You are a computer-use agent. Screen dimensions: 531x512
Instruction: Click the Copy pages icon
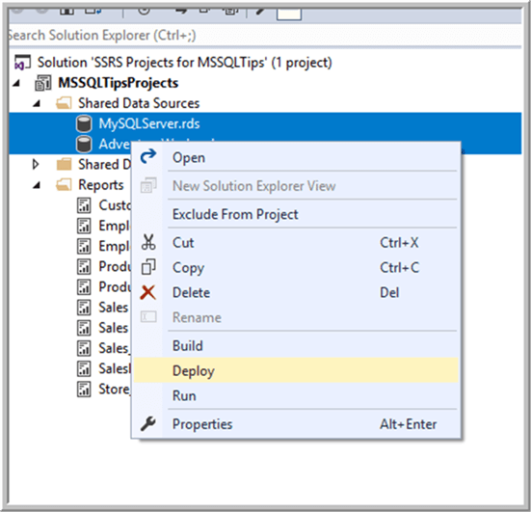[148, 267]
